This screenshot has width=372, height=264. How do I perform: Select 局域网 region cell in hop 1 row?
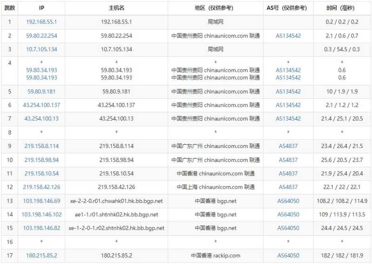pos(215,22)
